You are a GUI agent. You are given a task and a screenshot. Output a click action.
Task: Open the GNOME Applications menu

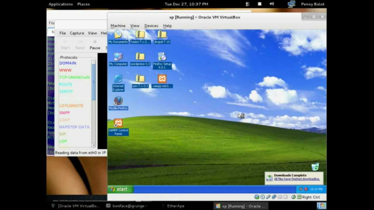coord(60,4)
